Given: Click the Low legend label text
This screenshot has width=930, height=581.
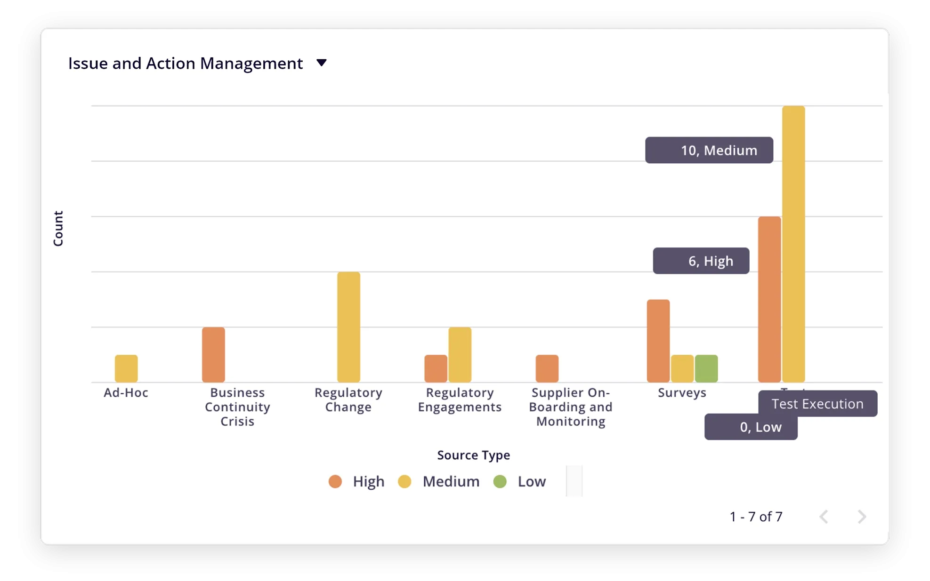Looking at the screenshot, I should point(532,481).
